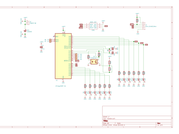
Task: Click capacitor C3 near +BATT
Action: pos(41,48)
